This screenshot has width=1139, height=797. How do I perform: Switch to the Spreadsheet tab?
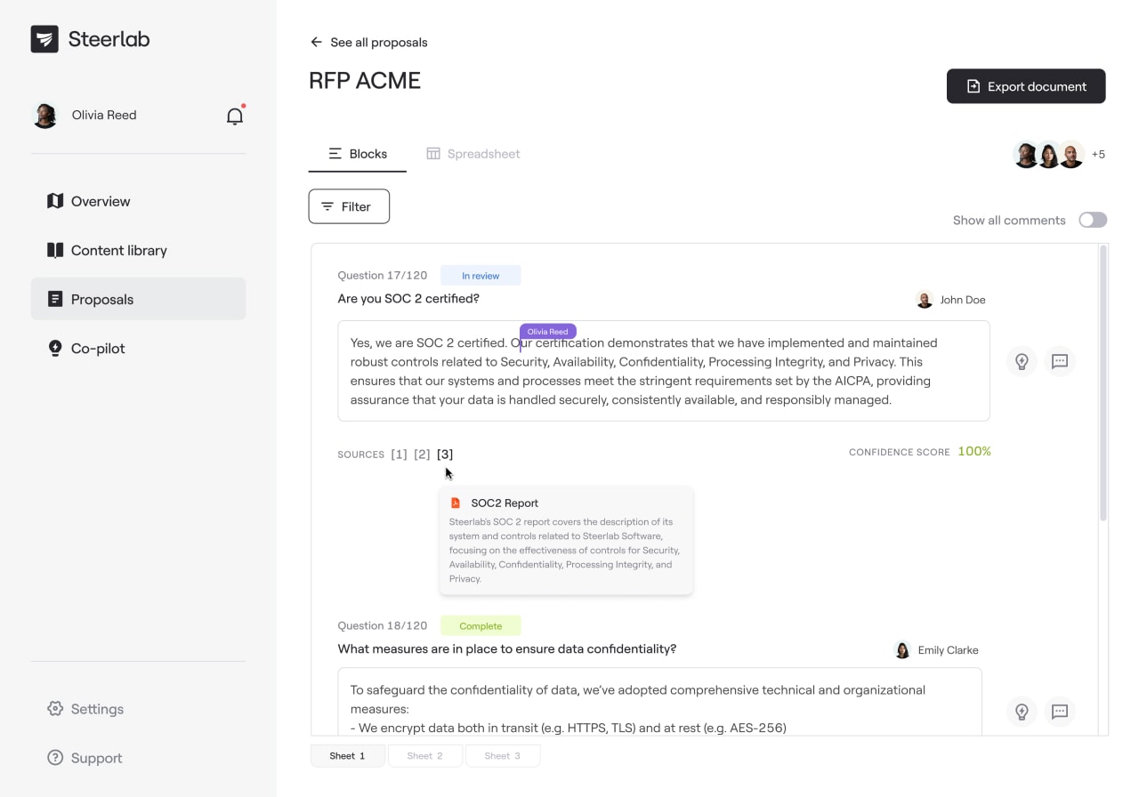pos(473,153)
